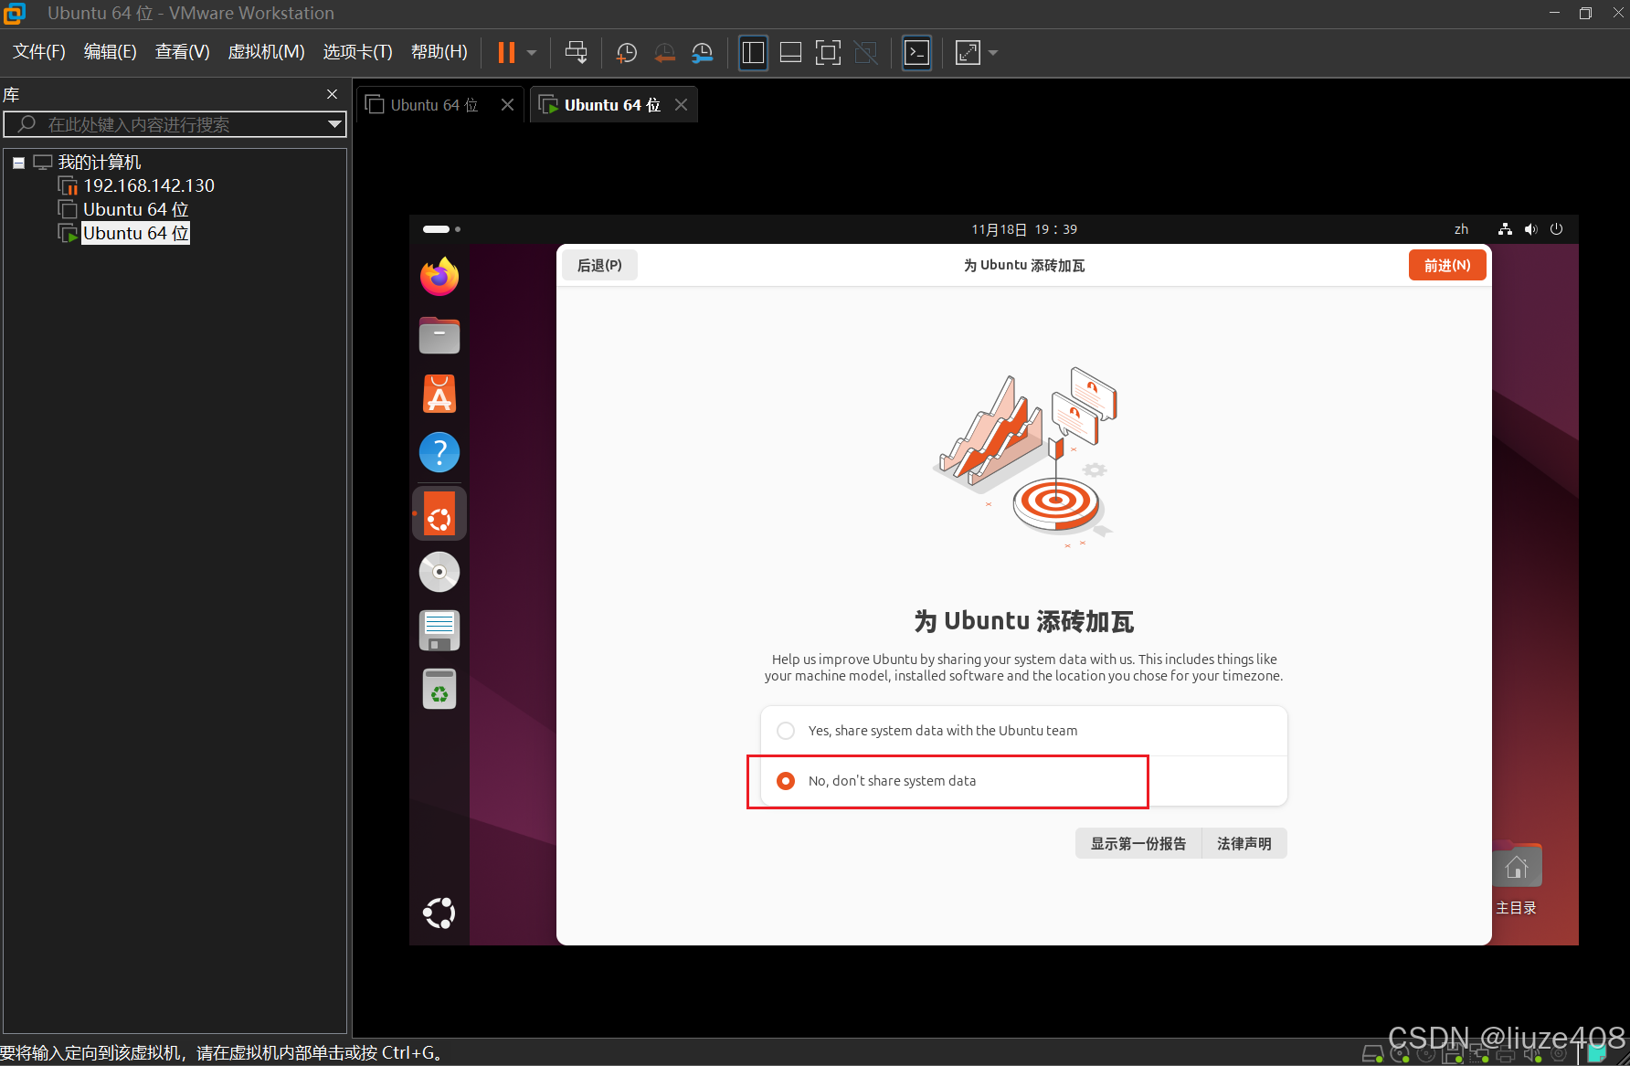Click the Send Ctrl+Alt+Del toolbar icon

tap(577, 53)
